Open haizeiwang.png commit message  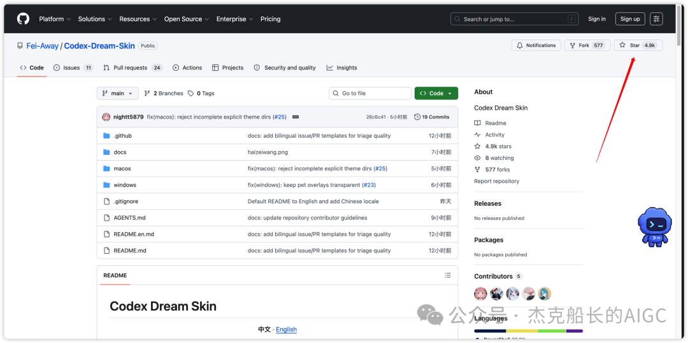click(268, 152)
